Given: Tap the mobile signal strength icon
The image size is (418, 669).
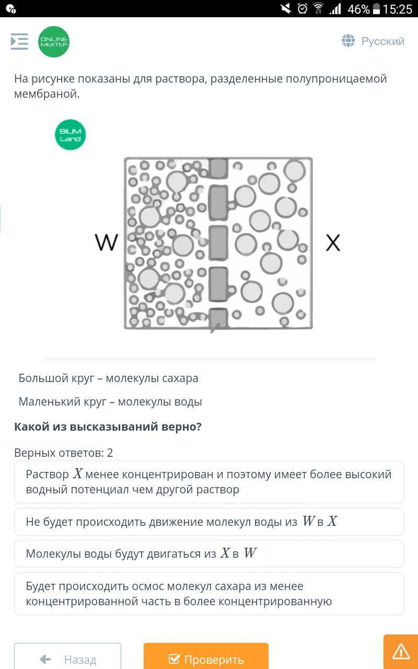Looking at the screenshot, I should point(335,8).
